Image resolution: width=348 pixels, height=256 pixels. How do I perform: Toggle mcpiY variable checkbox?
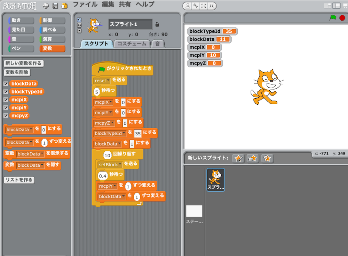click(x=6, y=108)
